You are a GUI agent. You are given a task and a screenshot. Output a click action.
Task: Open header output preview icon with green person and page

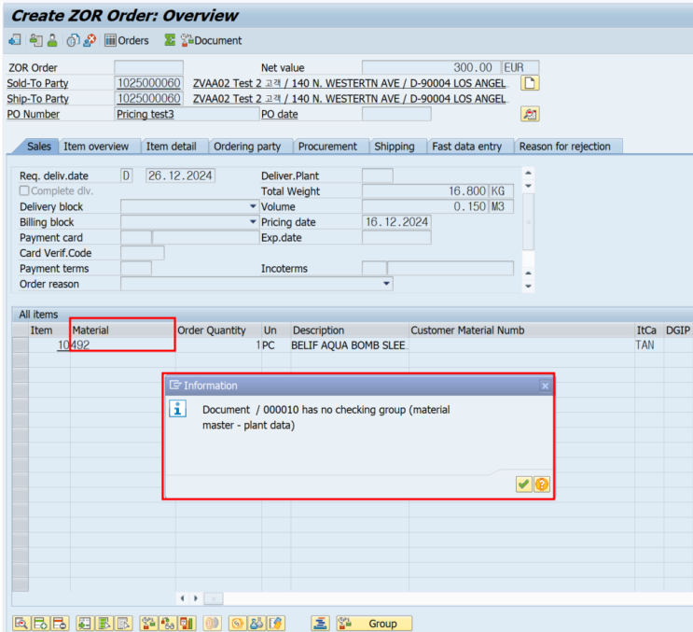[35, 40]
